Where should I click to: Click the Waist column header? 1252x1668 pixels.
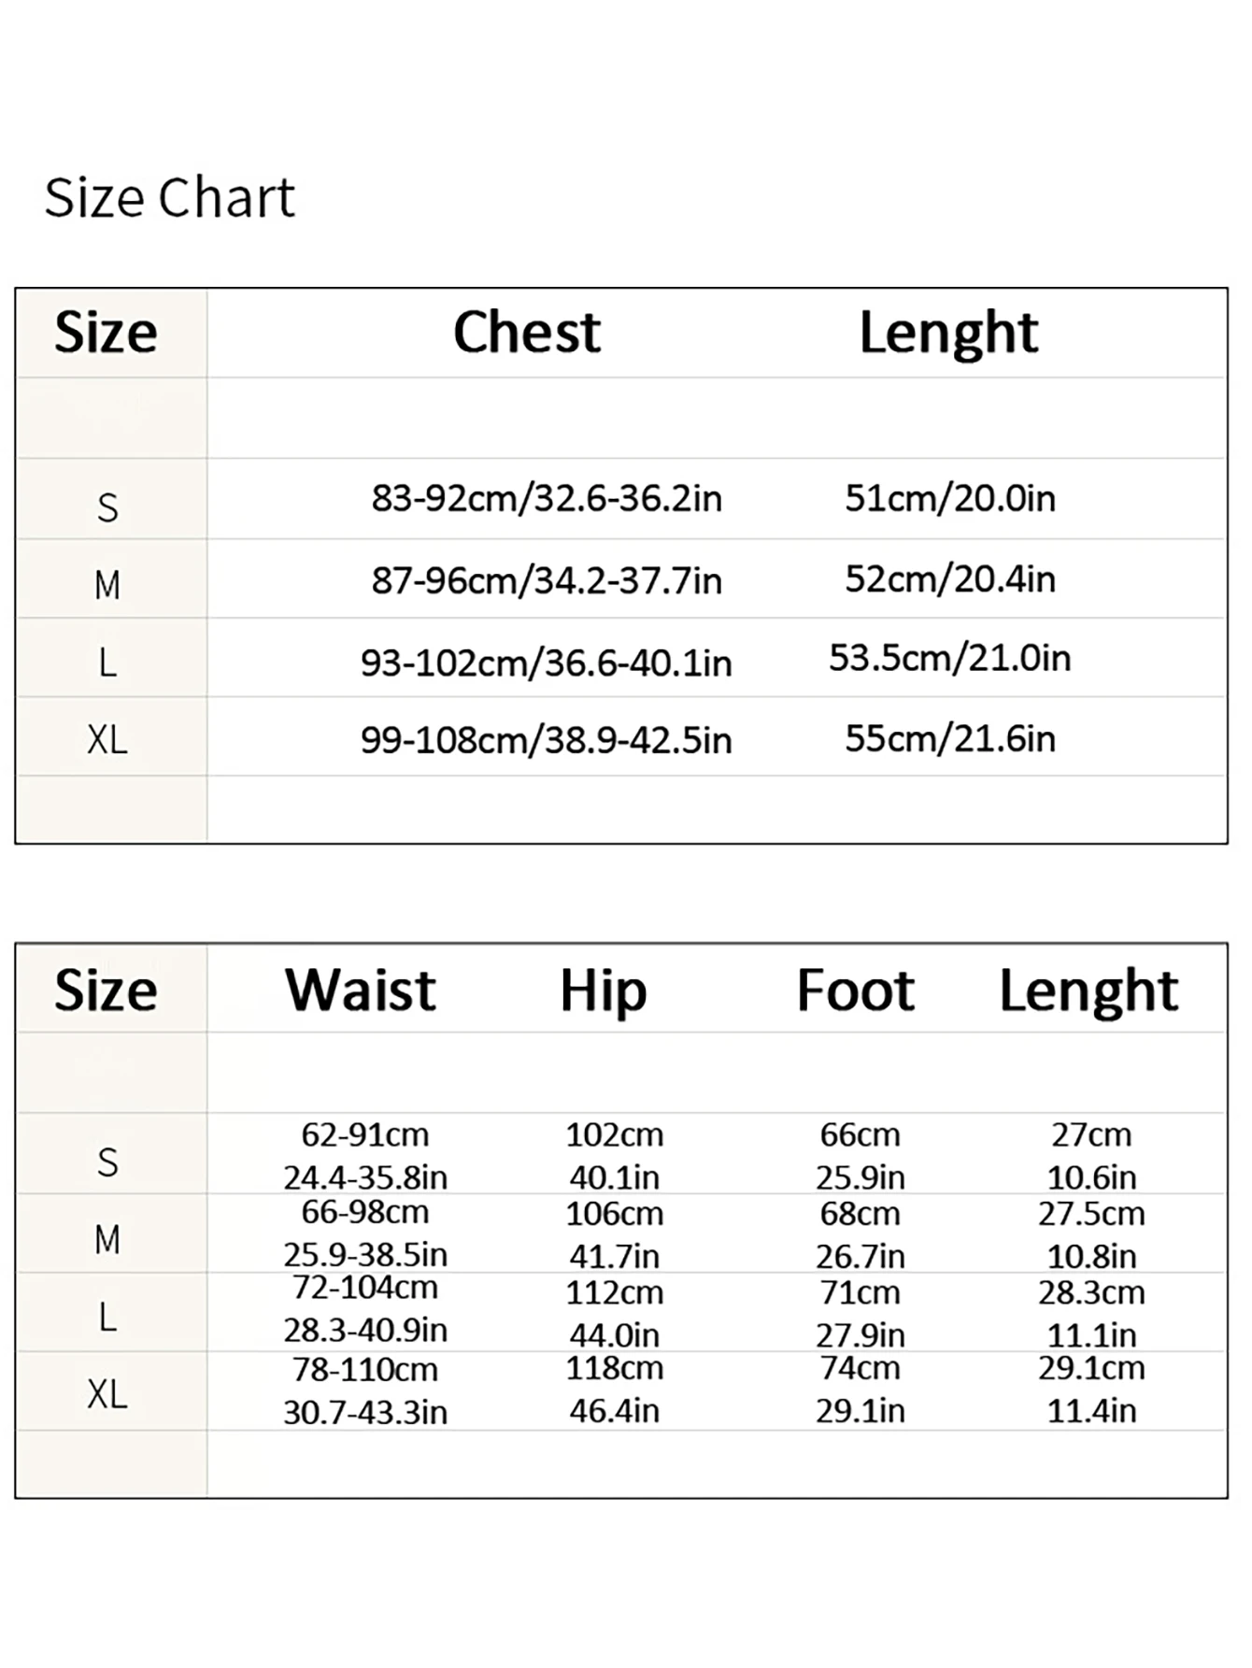click(x=361, y=990)
